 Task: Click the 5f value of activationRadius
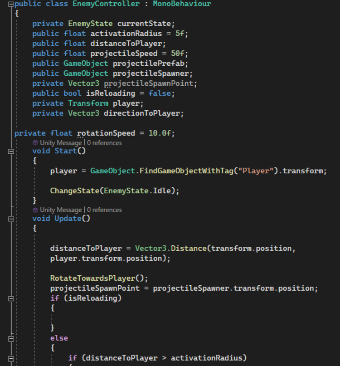click(x=180, y=34)
